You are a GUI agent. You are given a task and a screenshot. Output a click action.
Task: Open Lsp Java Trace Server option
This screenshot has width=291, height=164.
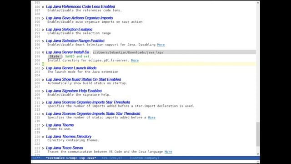tap(65, 148)
